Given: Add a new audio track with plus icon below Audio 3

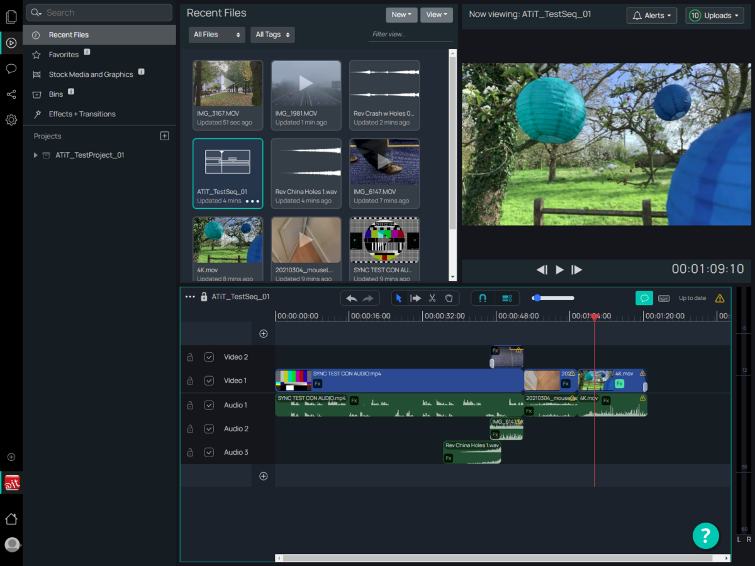Looking at the screenshot, I should pos(264,476).
